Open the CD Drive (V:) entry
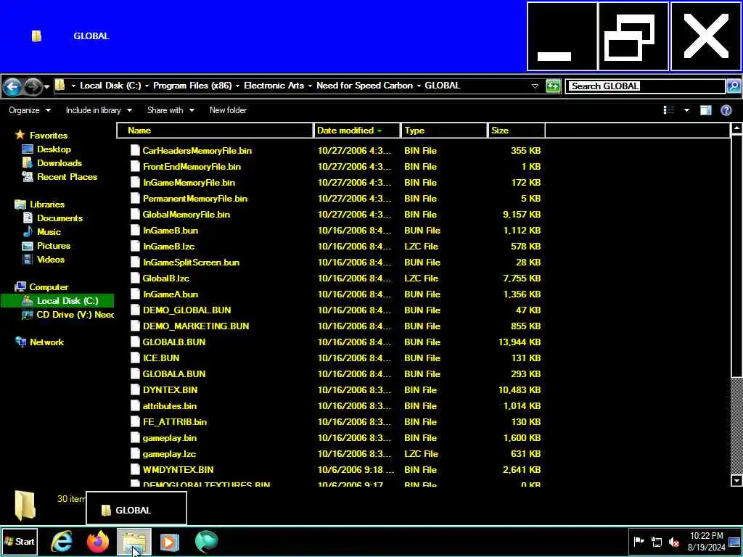This screenshot has width=743, height=557. tap(75, 315)
